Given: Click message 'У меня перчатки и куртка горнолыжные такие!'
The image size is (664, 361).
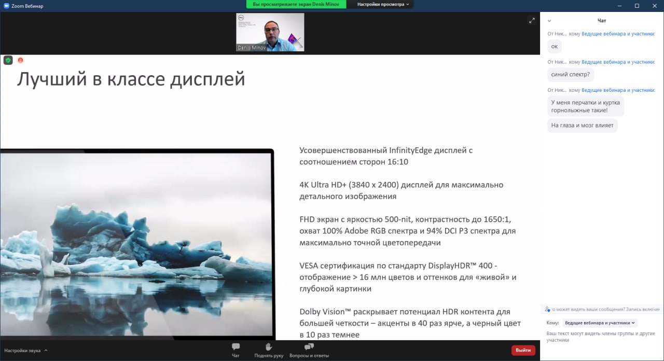Looking at the screenshot, I should pos(586,106).
